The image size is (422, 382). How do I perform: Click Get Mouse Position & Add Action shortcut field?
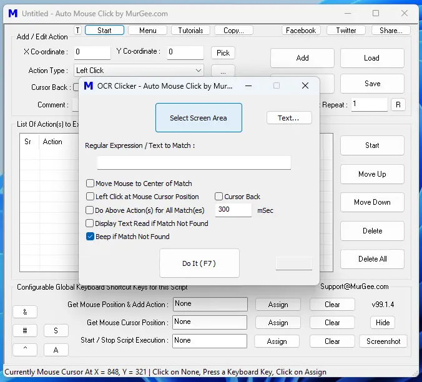pyautogui.click(x=210, y=304)
